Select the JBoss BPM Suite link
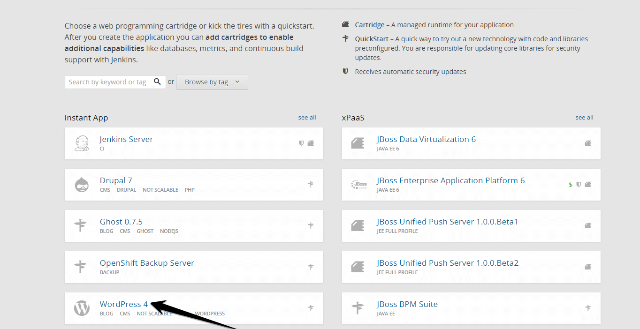640x329 pixels. point(407,304)
